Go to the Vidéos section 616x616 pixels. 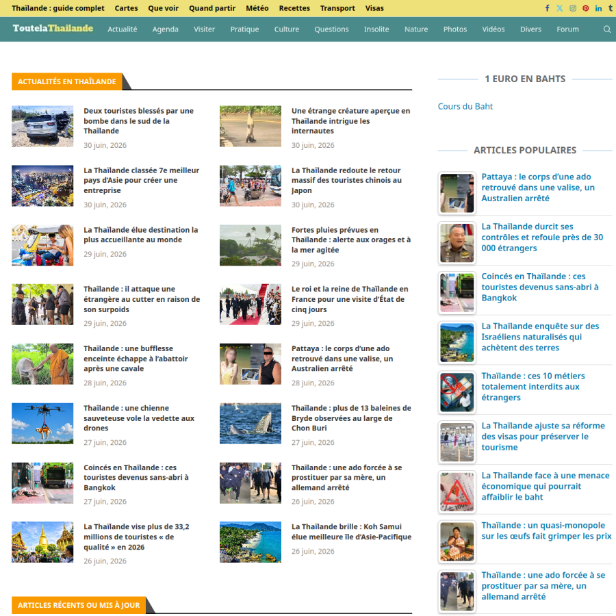493,29
